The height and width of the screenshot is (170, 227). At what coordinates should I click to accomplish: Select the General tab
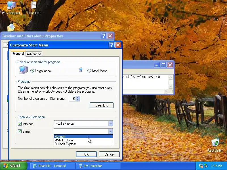(18, 54)
